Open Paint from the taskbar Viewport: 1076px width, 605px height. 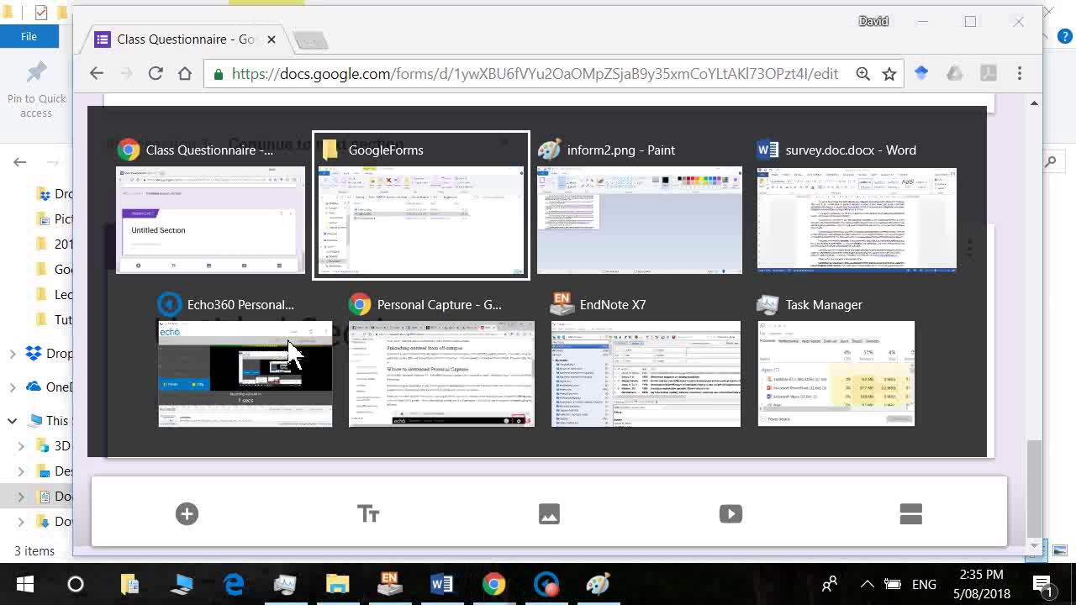(x=598, y=584)
